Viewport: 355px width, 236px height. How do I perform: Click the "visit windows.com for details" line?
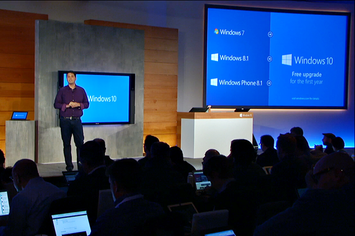(x=305, y=98)
